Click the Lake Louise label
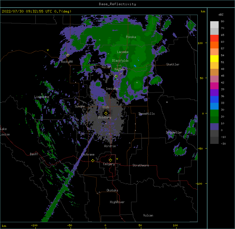Screen dimensions: 235x229 (x=5, y=132)
